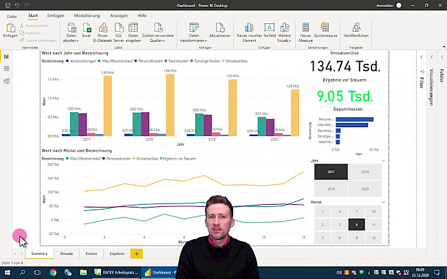Viewport: 447px width, 279px height.
Task: Select year 2017 slicer tile
Action: (x=331, y=172)
